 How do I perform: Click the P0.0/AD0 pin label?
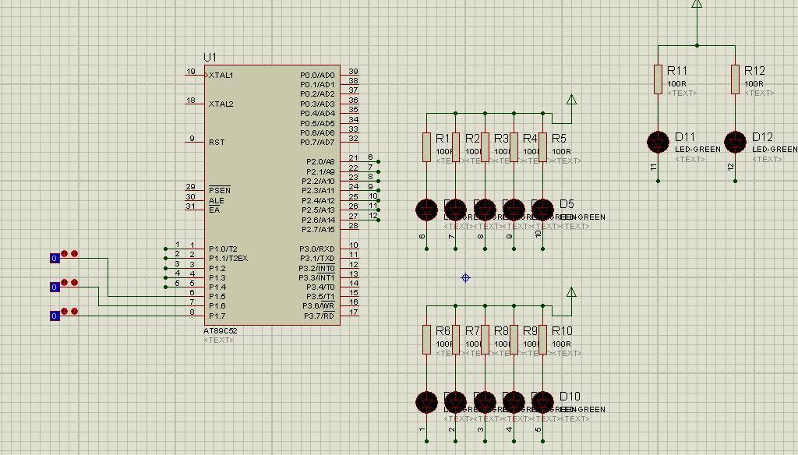pyautogui.click(x=318, y=75)
